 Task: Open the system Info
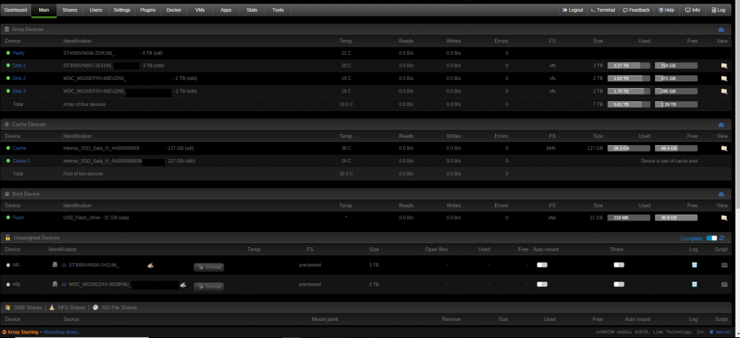(693, 10)
